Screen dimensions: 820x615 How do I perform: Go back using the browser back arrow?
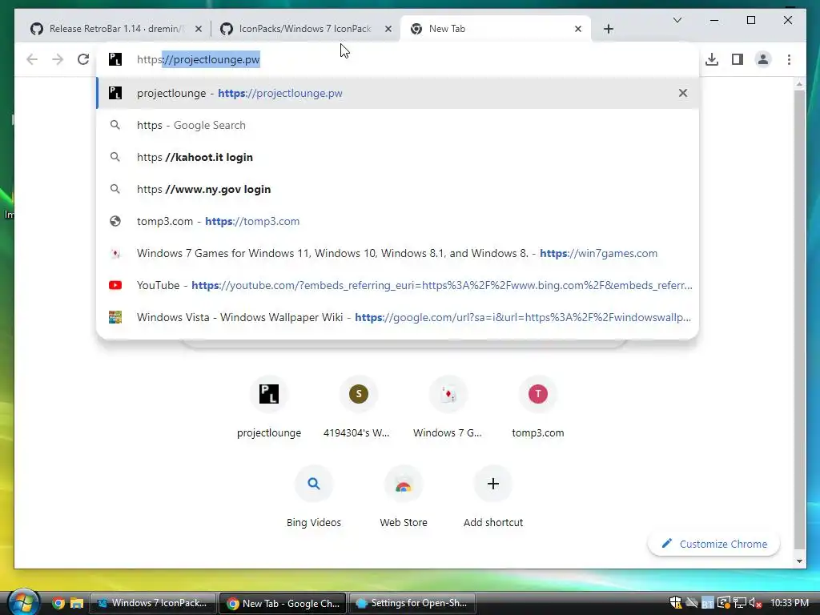point(32,59)
